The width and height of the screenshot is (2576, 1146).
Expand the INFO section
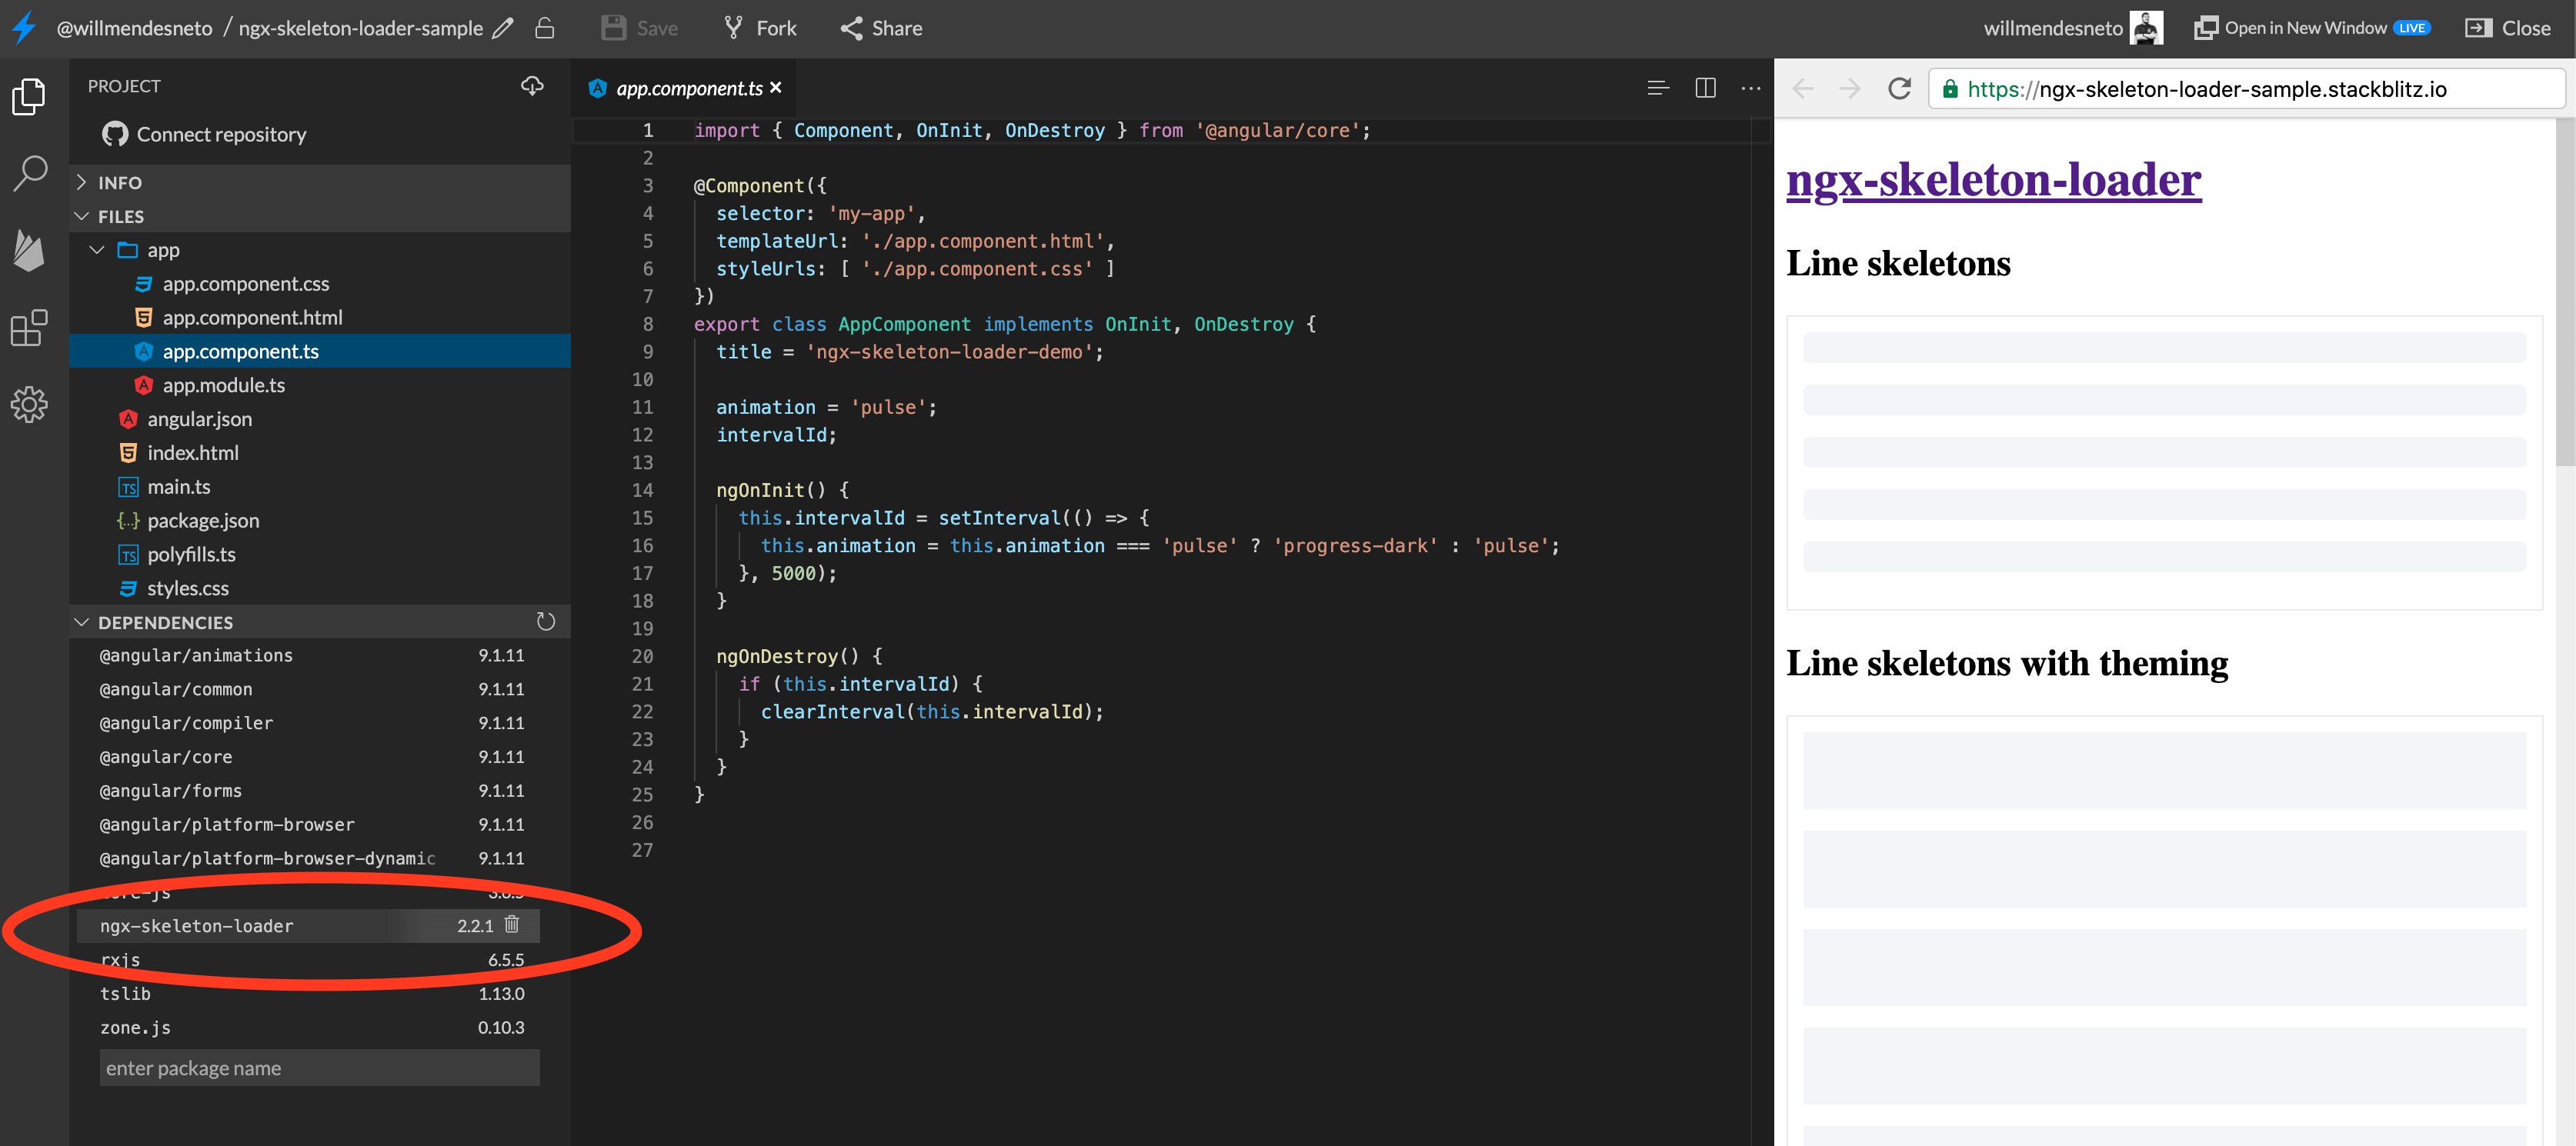(x=82, y=182)
